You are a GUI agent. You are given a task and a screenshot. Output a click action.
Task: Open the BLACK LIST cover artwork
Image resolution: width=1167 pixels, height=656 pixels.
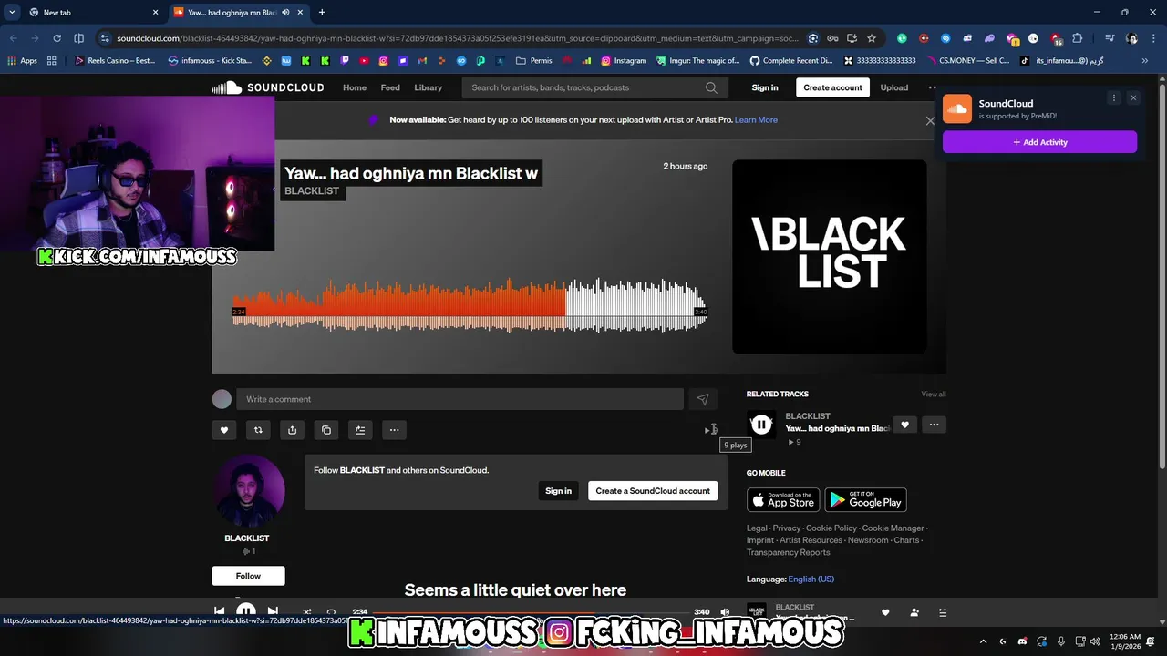pyautogui.click(x=830, y=257)
